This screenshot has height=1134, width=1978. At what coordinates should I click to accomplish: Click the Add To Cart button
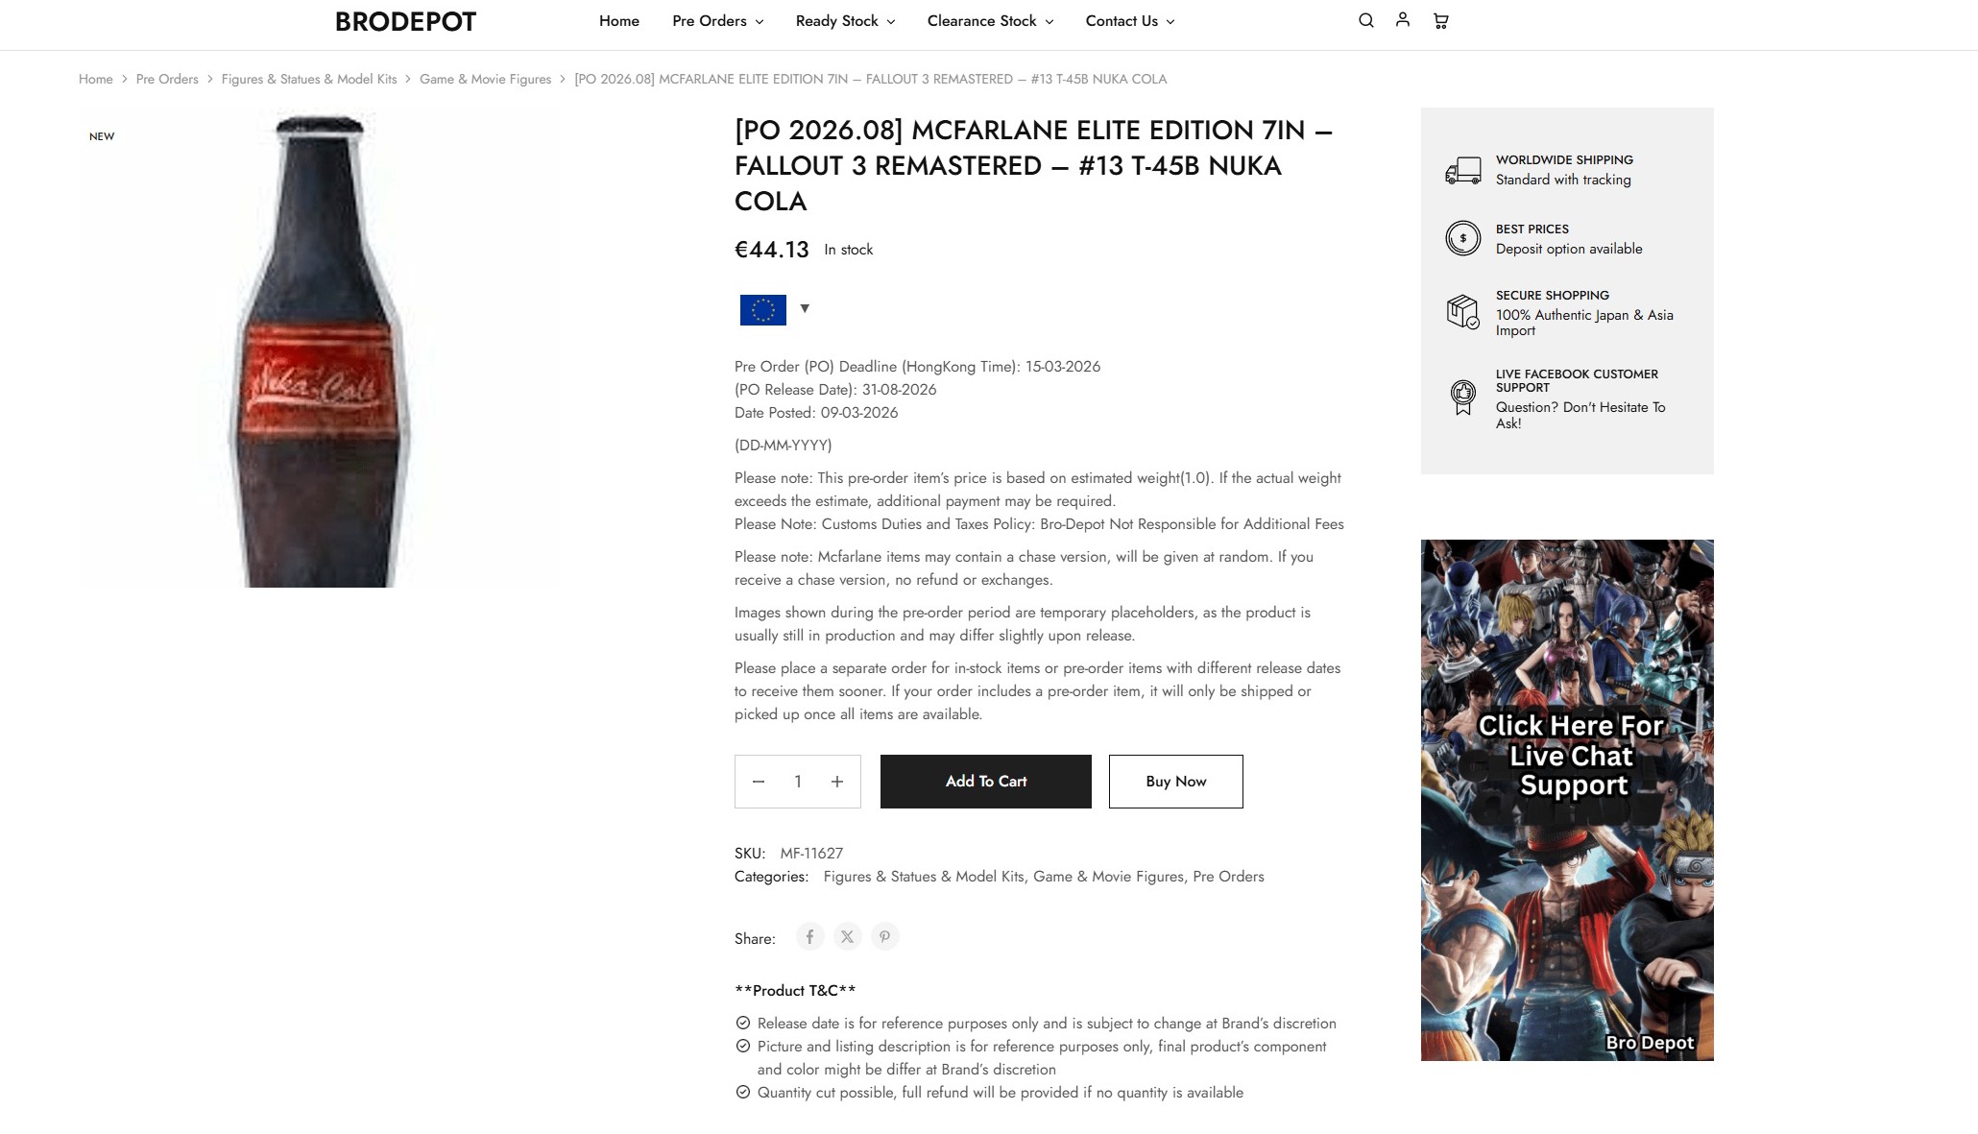[985, 782]
